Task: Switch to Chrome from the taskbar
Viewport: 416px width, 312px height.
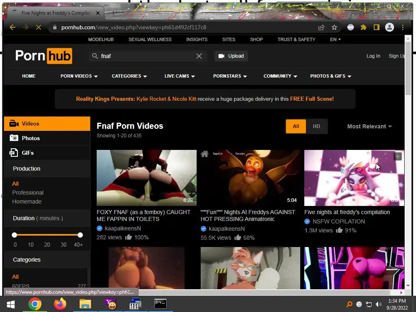Action: click(35, 304)
